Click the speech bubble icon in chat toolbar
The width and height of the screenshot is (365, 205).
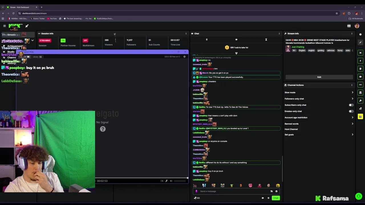236,40
